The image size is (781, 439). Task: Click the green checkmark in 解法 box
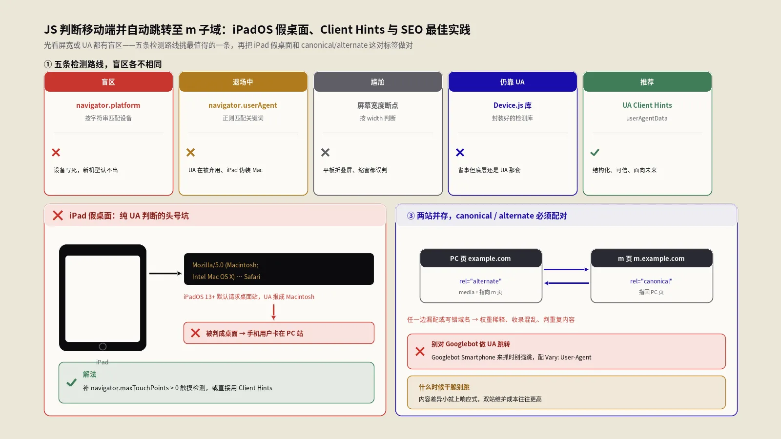(71, 382)
